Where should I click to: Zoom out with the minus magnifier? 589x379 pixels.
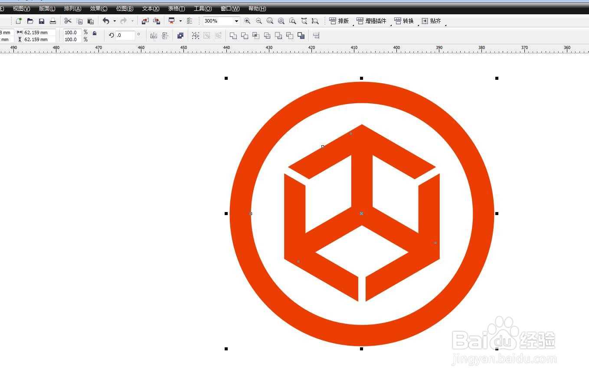coord(259,21)
